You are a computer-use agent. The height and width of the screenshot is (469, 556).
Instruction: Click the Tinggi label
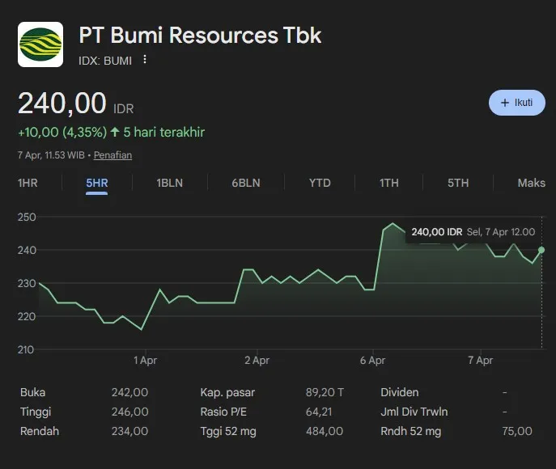[x=36, y=412]
